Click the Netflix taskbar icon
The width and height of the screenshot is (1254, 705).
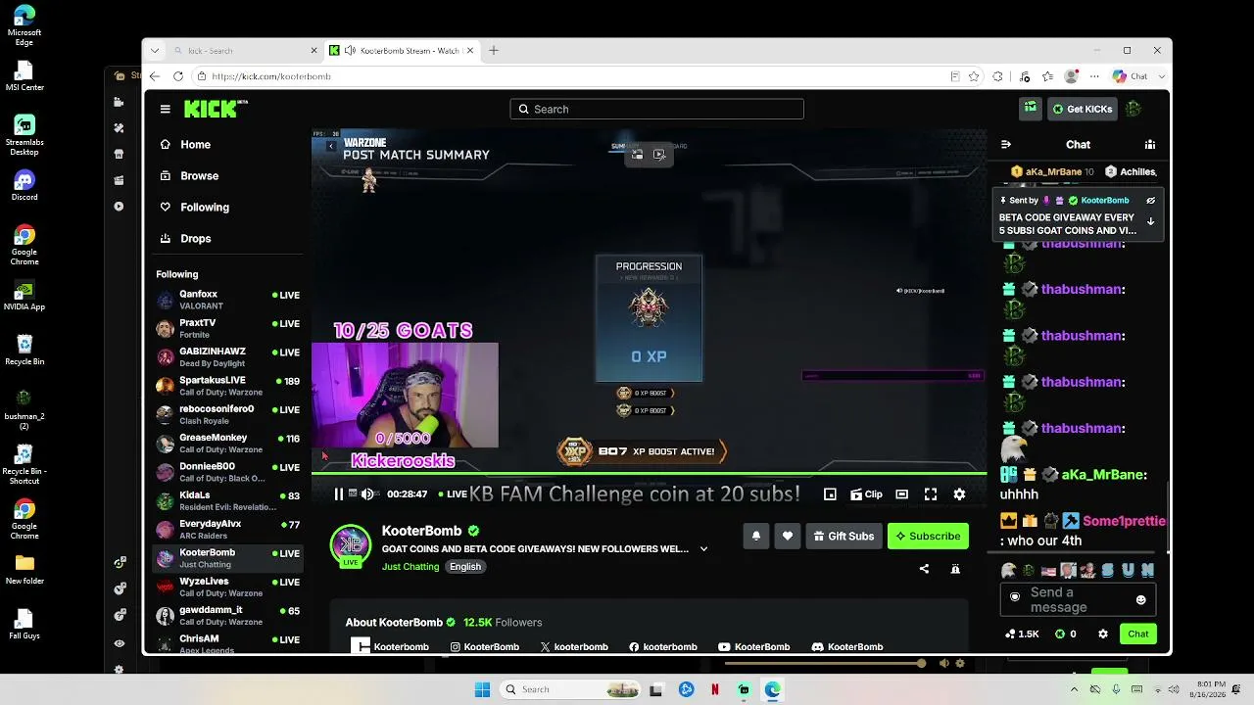click(715, 689)
